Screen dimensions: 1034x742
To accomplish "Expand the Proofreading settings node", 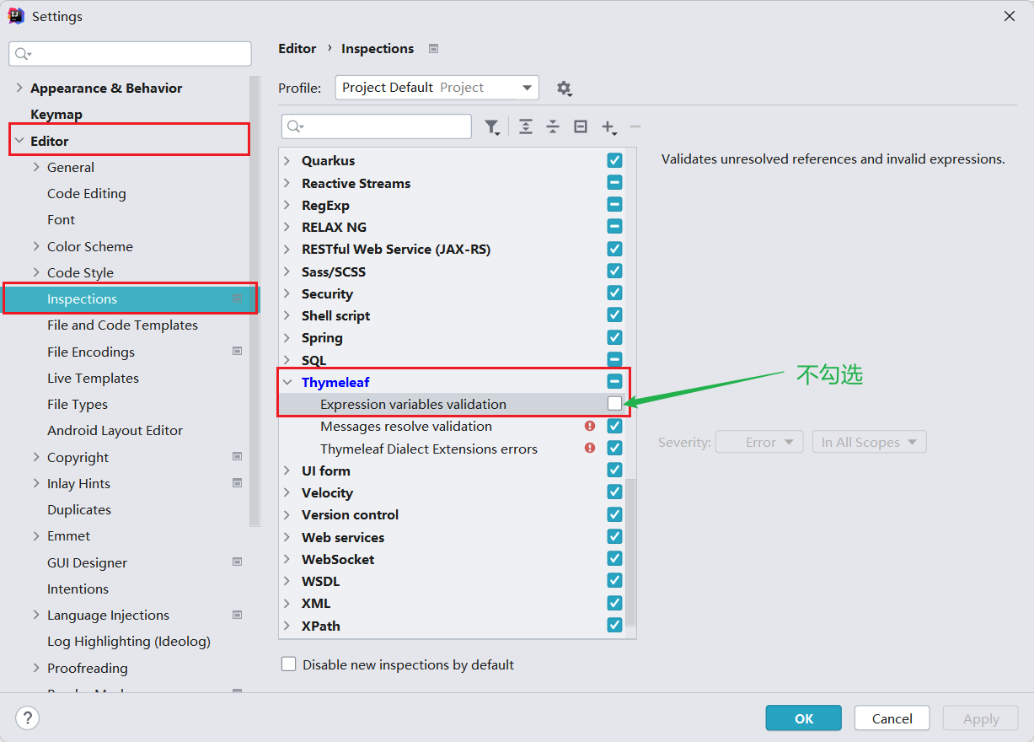I will point(36,668).
